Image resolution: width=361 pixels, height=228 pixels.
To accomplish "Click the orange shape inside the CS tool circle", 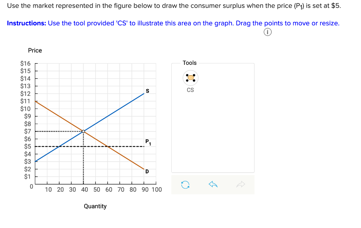I will [190, 78].
